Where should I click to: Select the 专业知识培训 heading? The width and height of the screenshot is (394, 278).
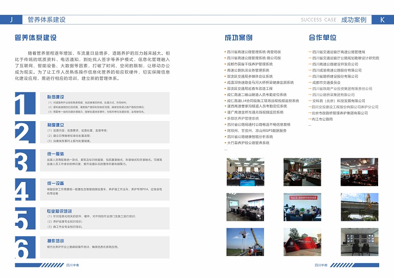(59, 211)
